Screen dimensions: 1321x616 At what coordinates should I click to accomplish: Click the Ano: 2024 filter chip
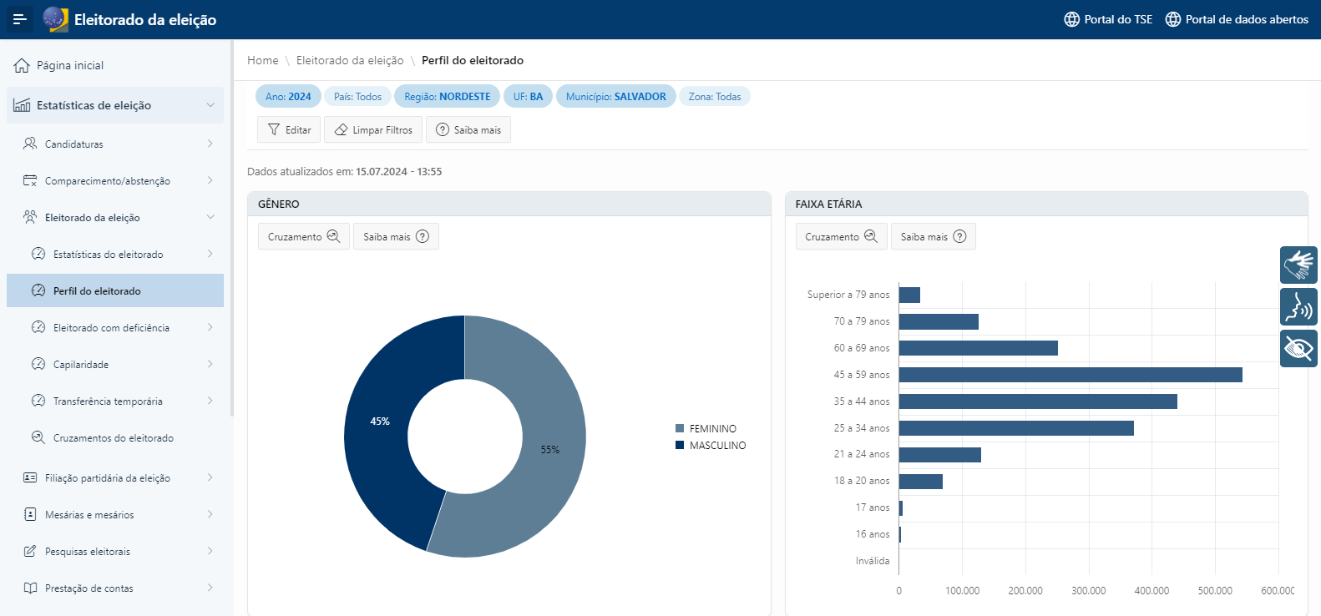288,97
